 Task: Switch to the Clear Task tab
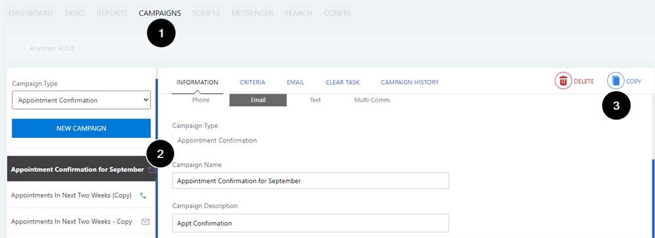(342, 82)
